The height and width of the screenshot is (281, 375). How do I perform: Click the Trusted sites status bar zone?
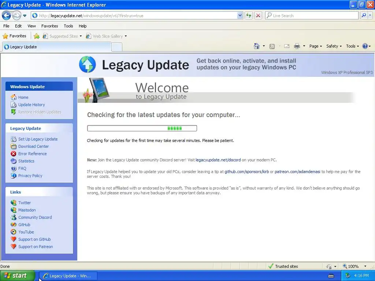283,266
